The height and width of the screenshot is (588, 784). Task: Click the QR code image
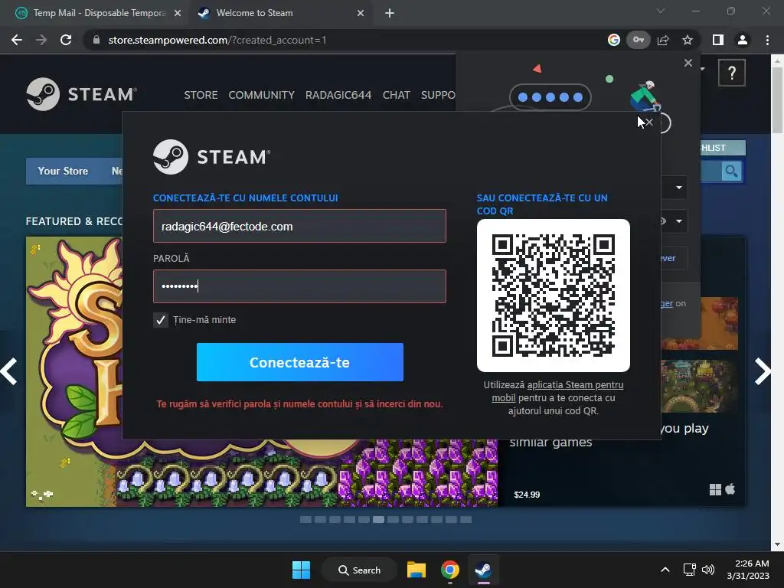tap(554, 296)
